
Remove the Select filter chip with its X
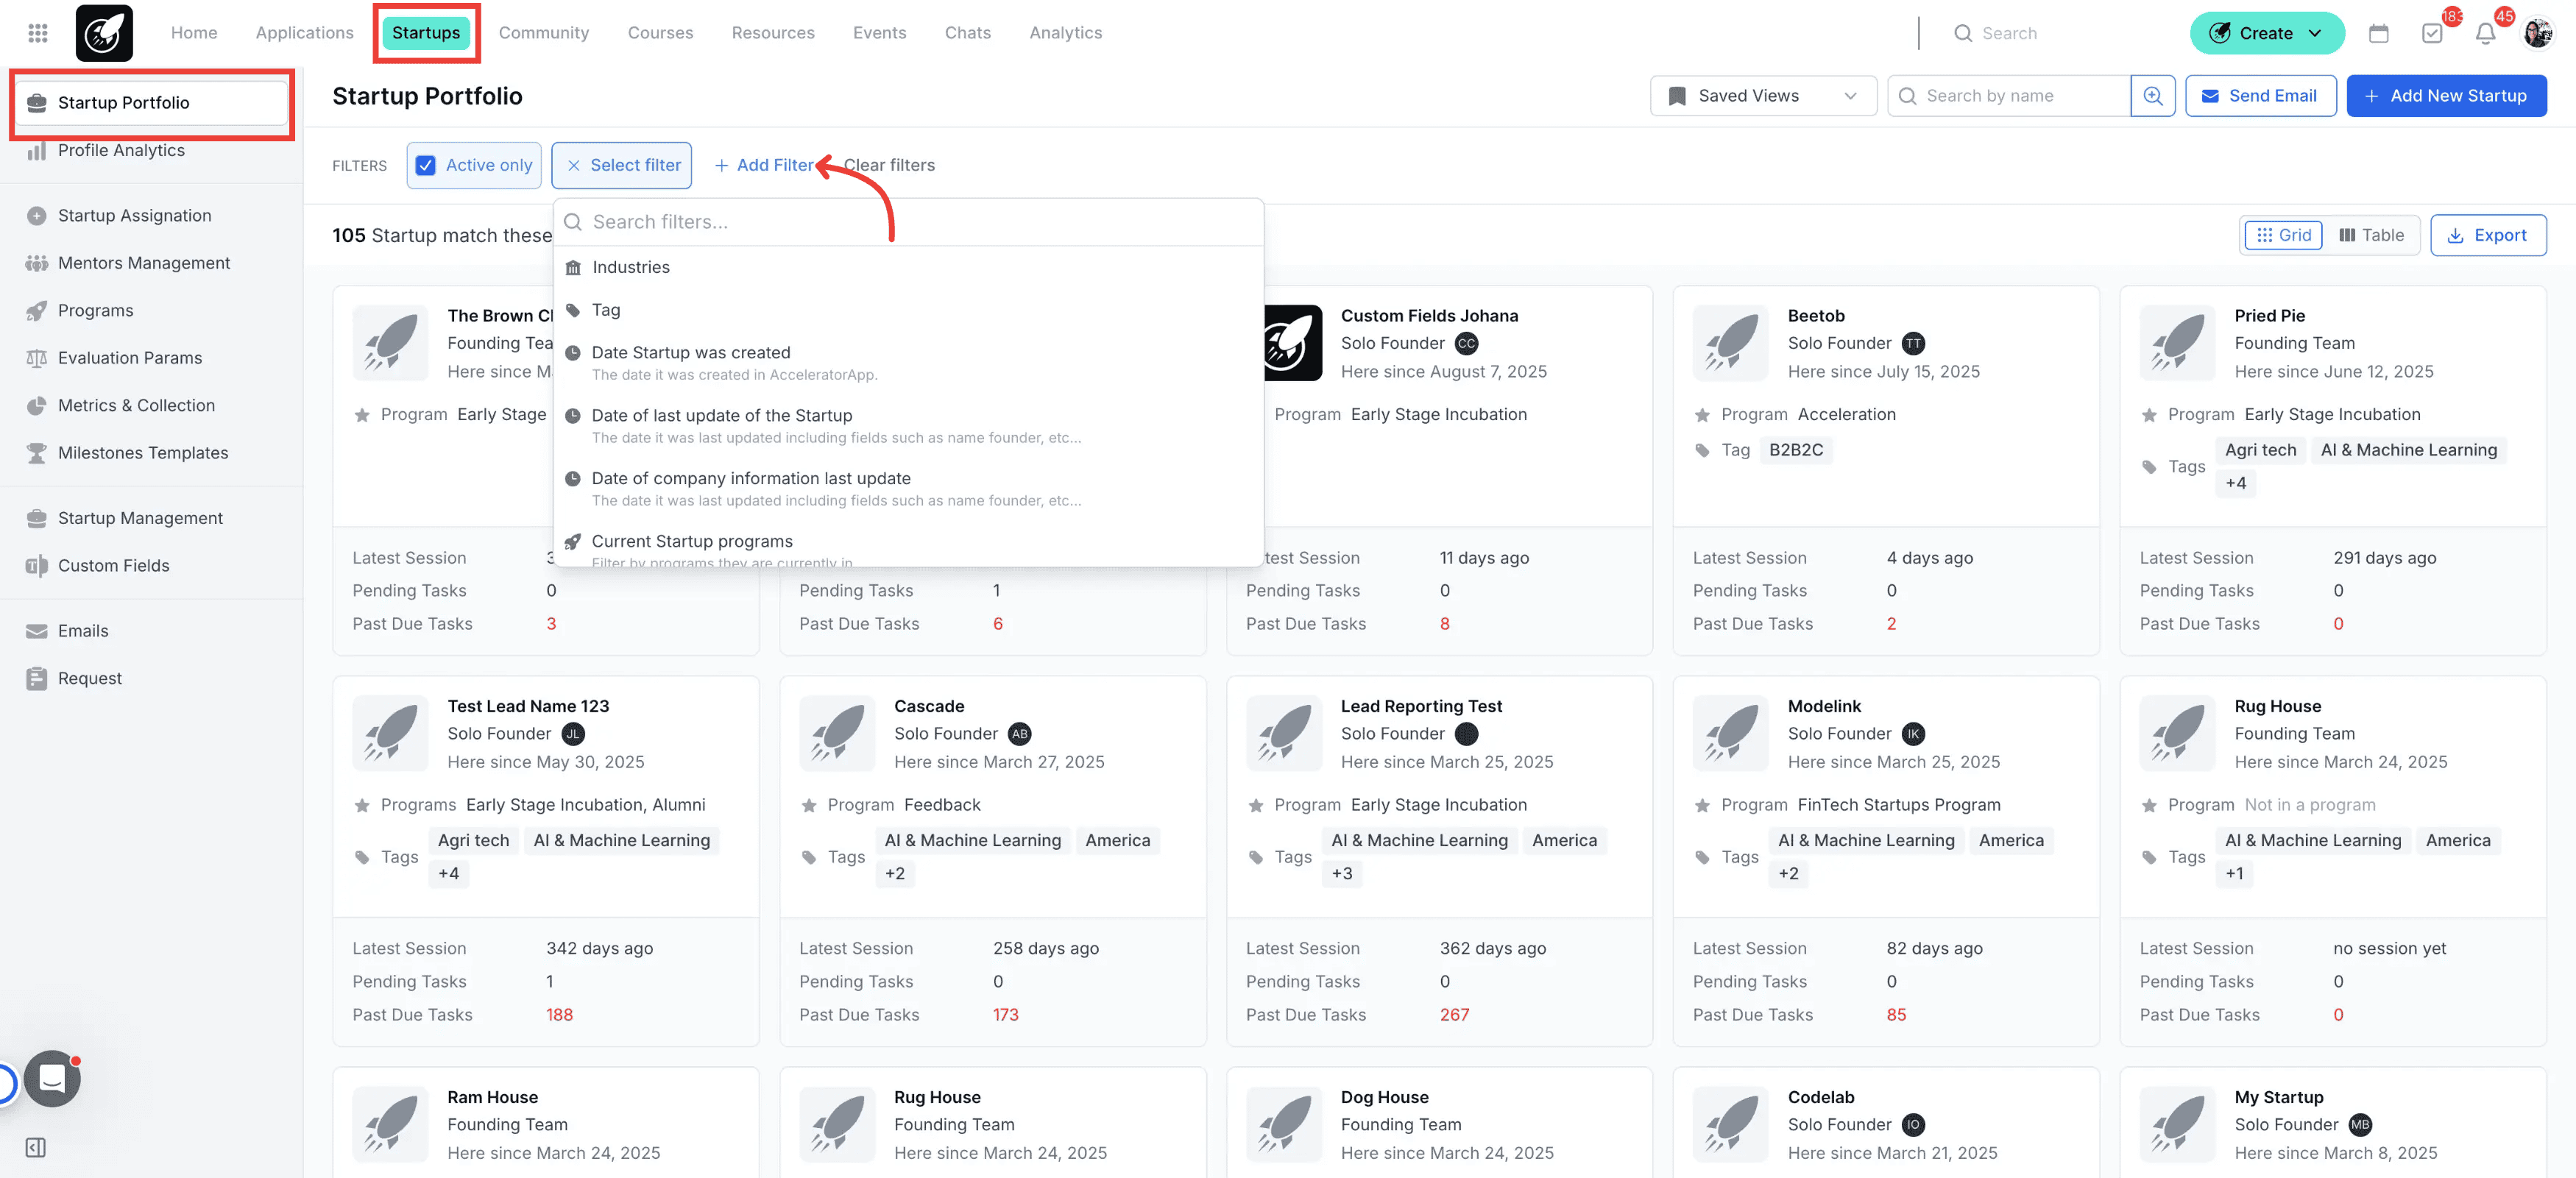click(573, 165)
